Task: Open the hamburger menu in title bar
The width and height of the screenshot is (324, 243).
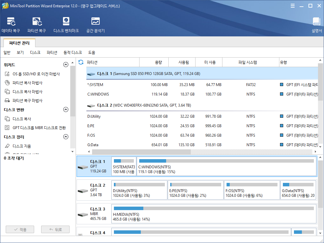Action: pyautogui.click(x=293, y=6)
